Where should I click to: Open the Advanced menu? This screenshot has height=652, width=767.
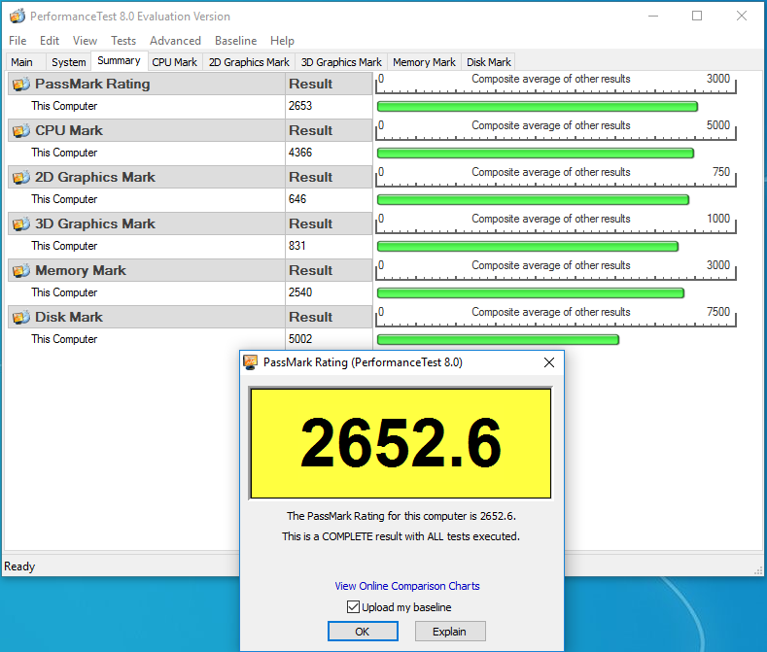(175, 41)
